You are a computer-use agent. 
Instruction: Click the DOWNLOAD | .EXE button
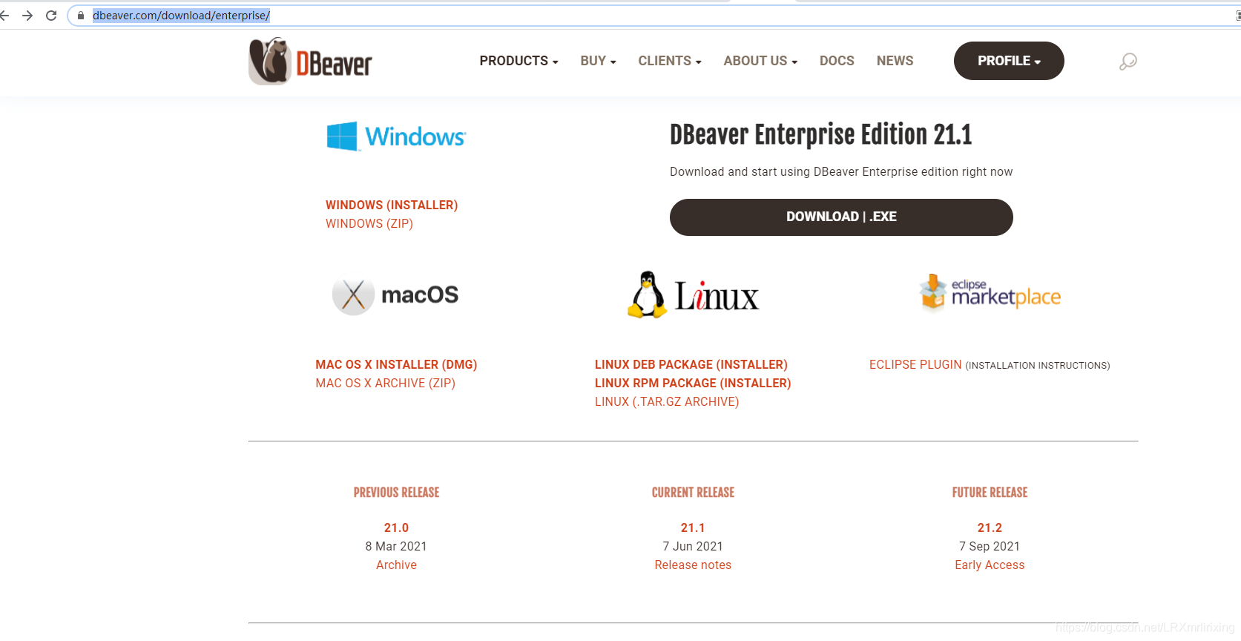click(x=841, y=217)
